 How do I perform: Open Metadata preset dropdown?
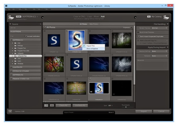click(x=159, y=56)
